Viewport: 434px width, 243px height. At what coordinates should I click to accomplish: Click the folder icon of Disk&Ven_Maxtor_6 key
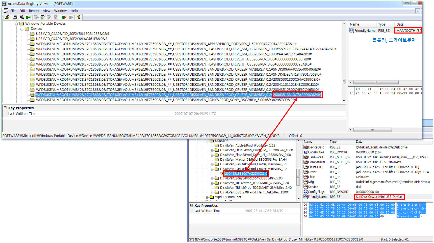coord(217,159)
